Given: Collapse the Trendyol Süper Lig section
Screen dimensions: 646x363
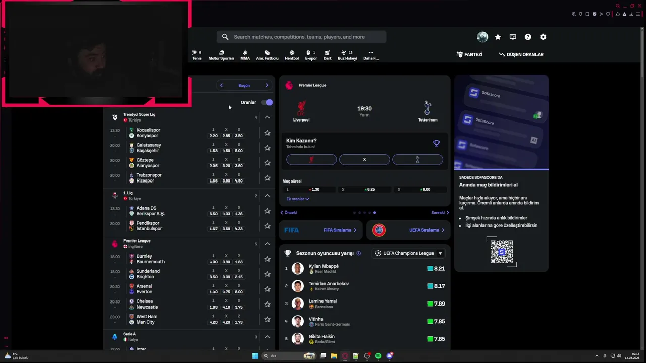Looking at the screenshot, I should 267,117.
